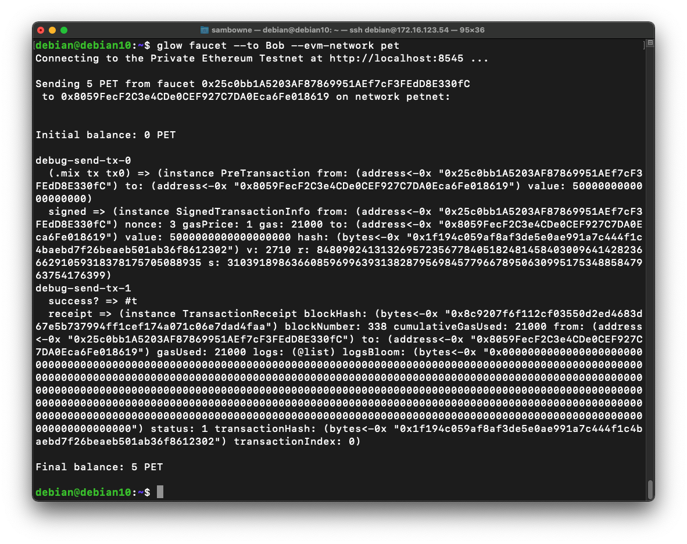Screen dimensions: 687x544
Task: Click the 'nonce: 3' value
Action: tap(151, 224)
